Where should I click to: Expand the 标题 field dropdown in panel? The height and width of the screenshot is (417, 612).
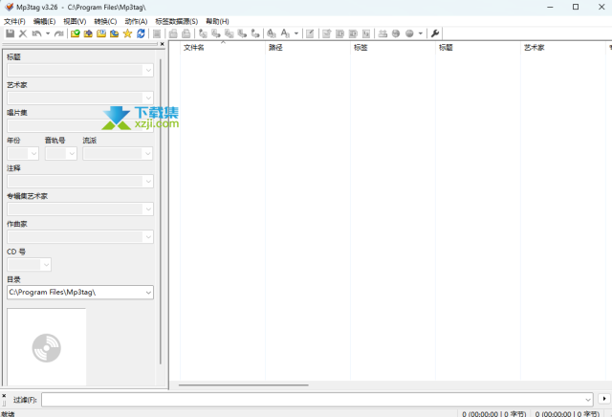[148, 70]
